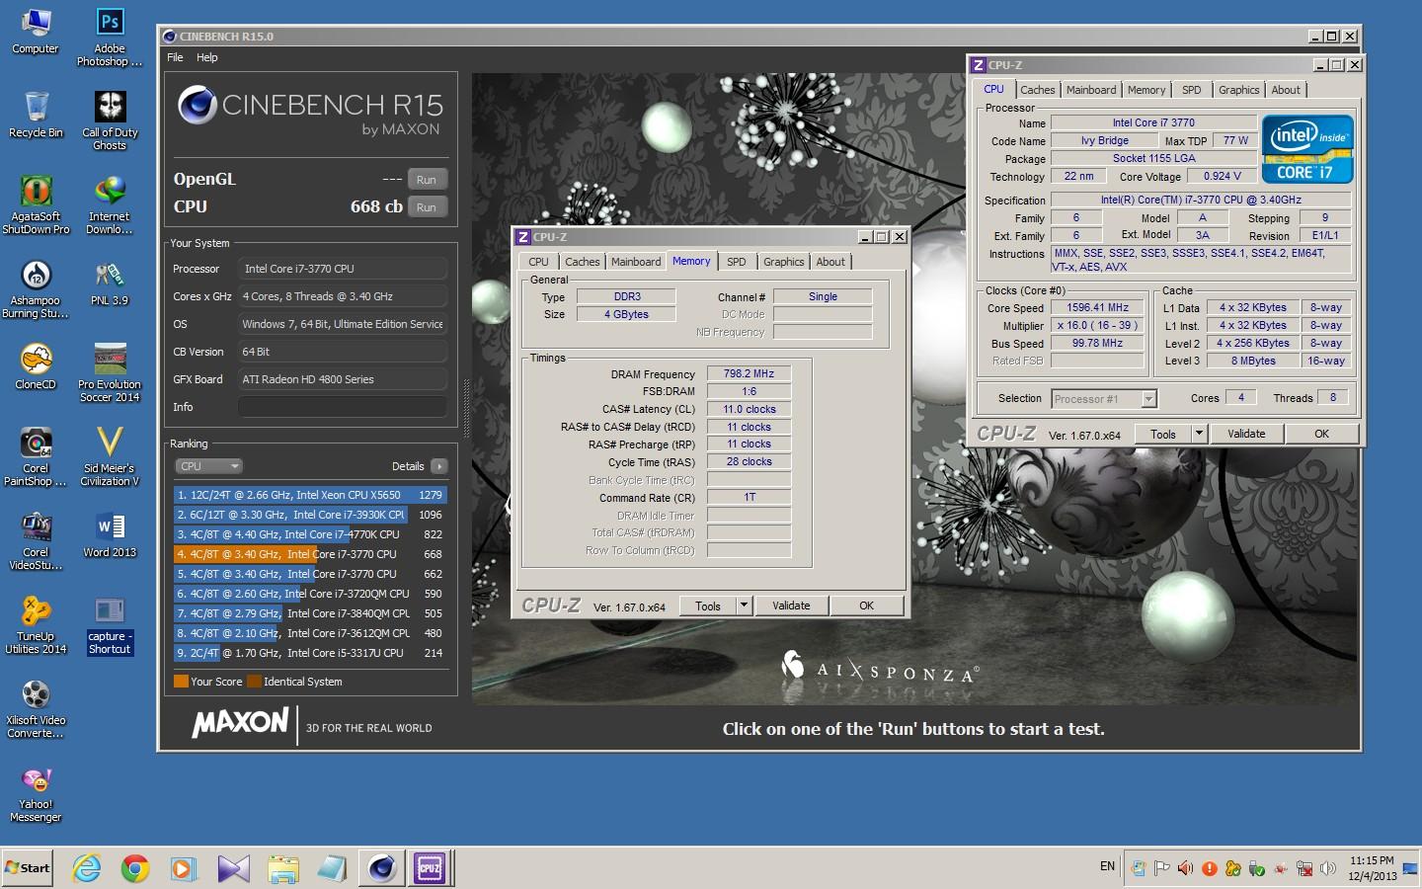1422x889 pixels.
Task: Open Sid Meier's Civilization V shortcut
Action: pyautogui.click(x=110, y=457)
